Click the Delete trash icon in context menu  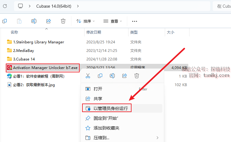tap(137, 76)
